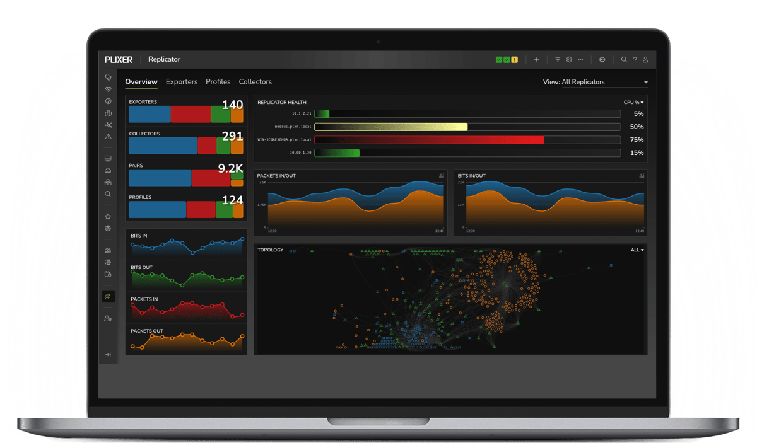Click the add (+) icon in the top toolbar
757x443 pixels.
(536, 59)
